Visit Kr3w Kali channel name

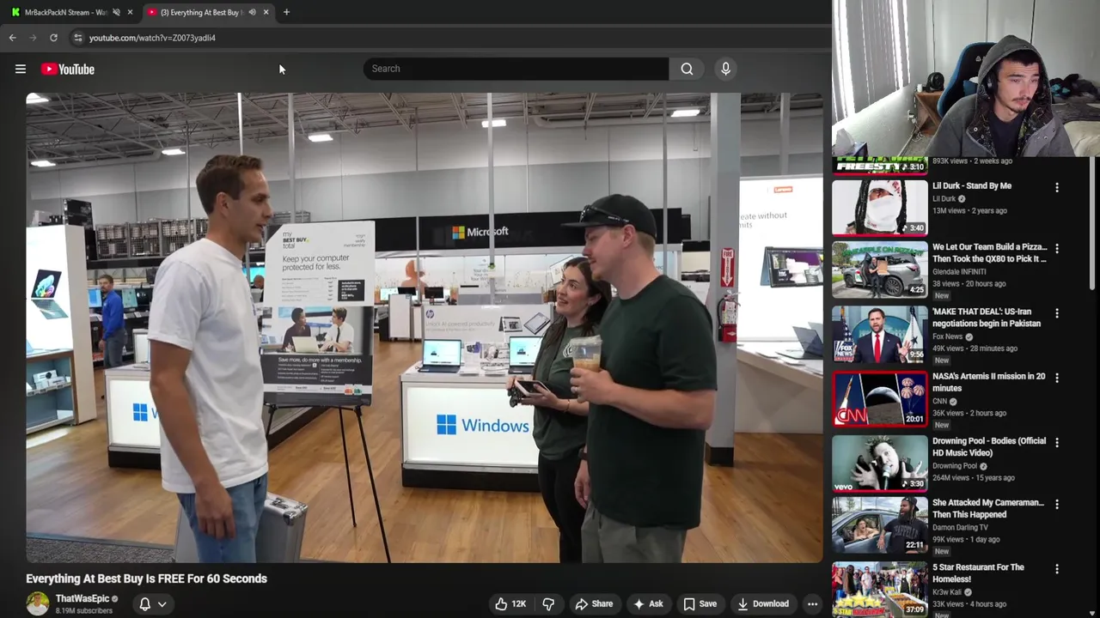click(x=948, y=591)
